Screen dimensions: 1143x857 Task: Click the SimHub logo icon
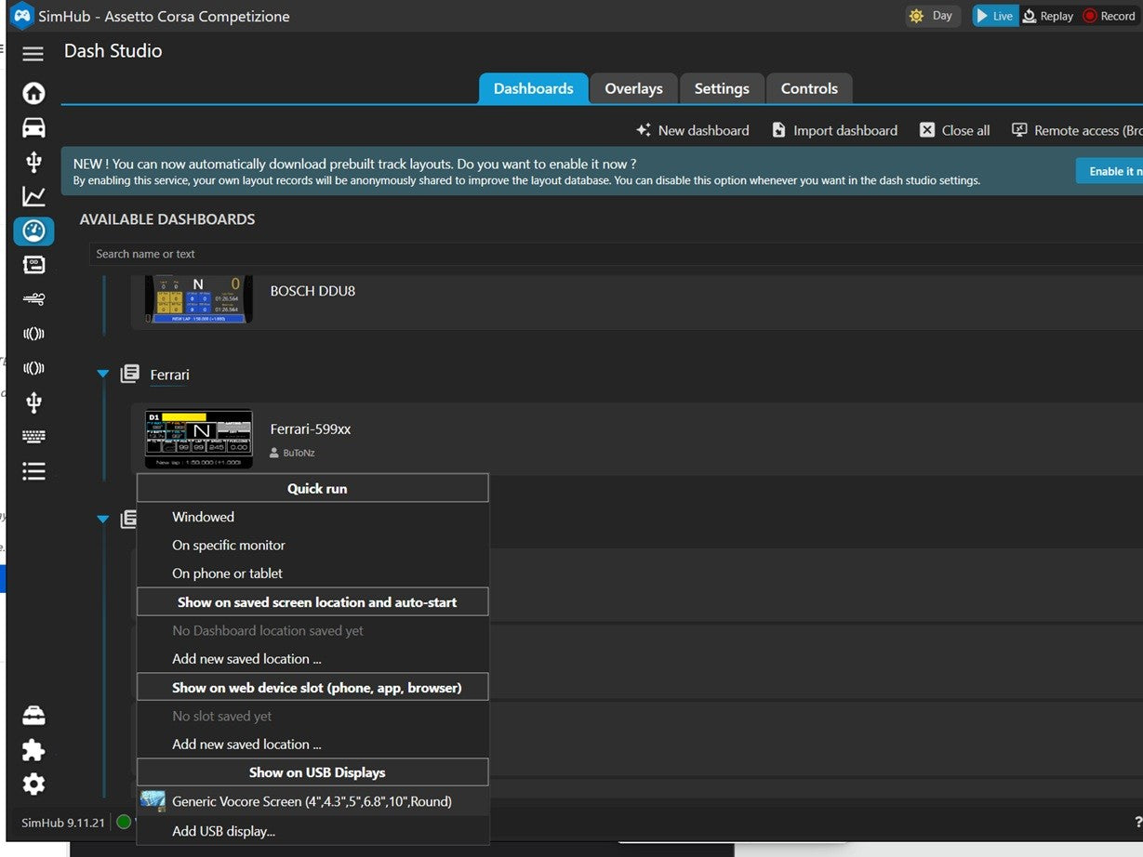tap(21, 16)
